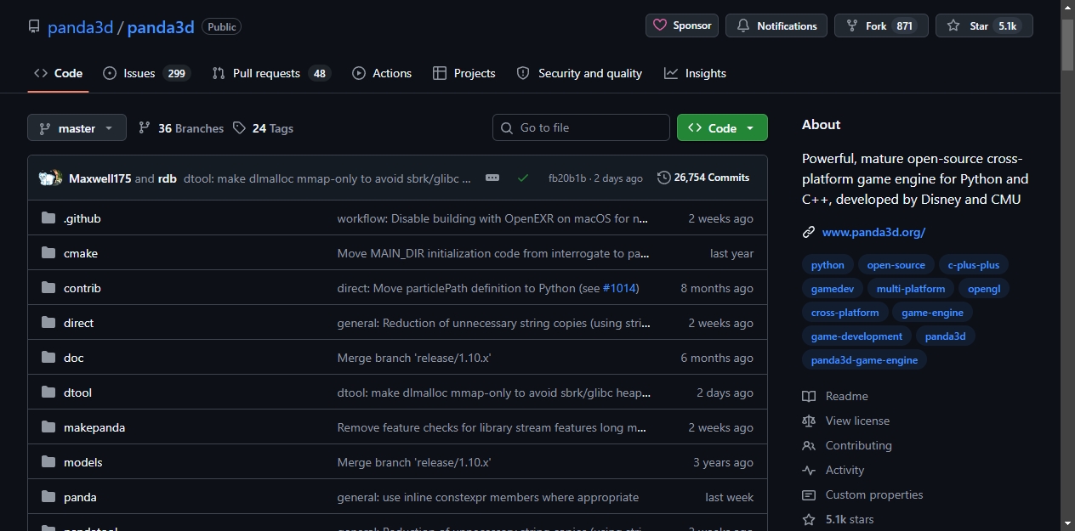Viewport: 1075px width, 531px height.
Task: Open the View license link
Action: [845, 421]
